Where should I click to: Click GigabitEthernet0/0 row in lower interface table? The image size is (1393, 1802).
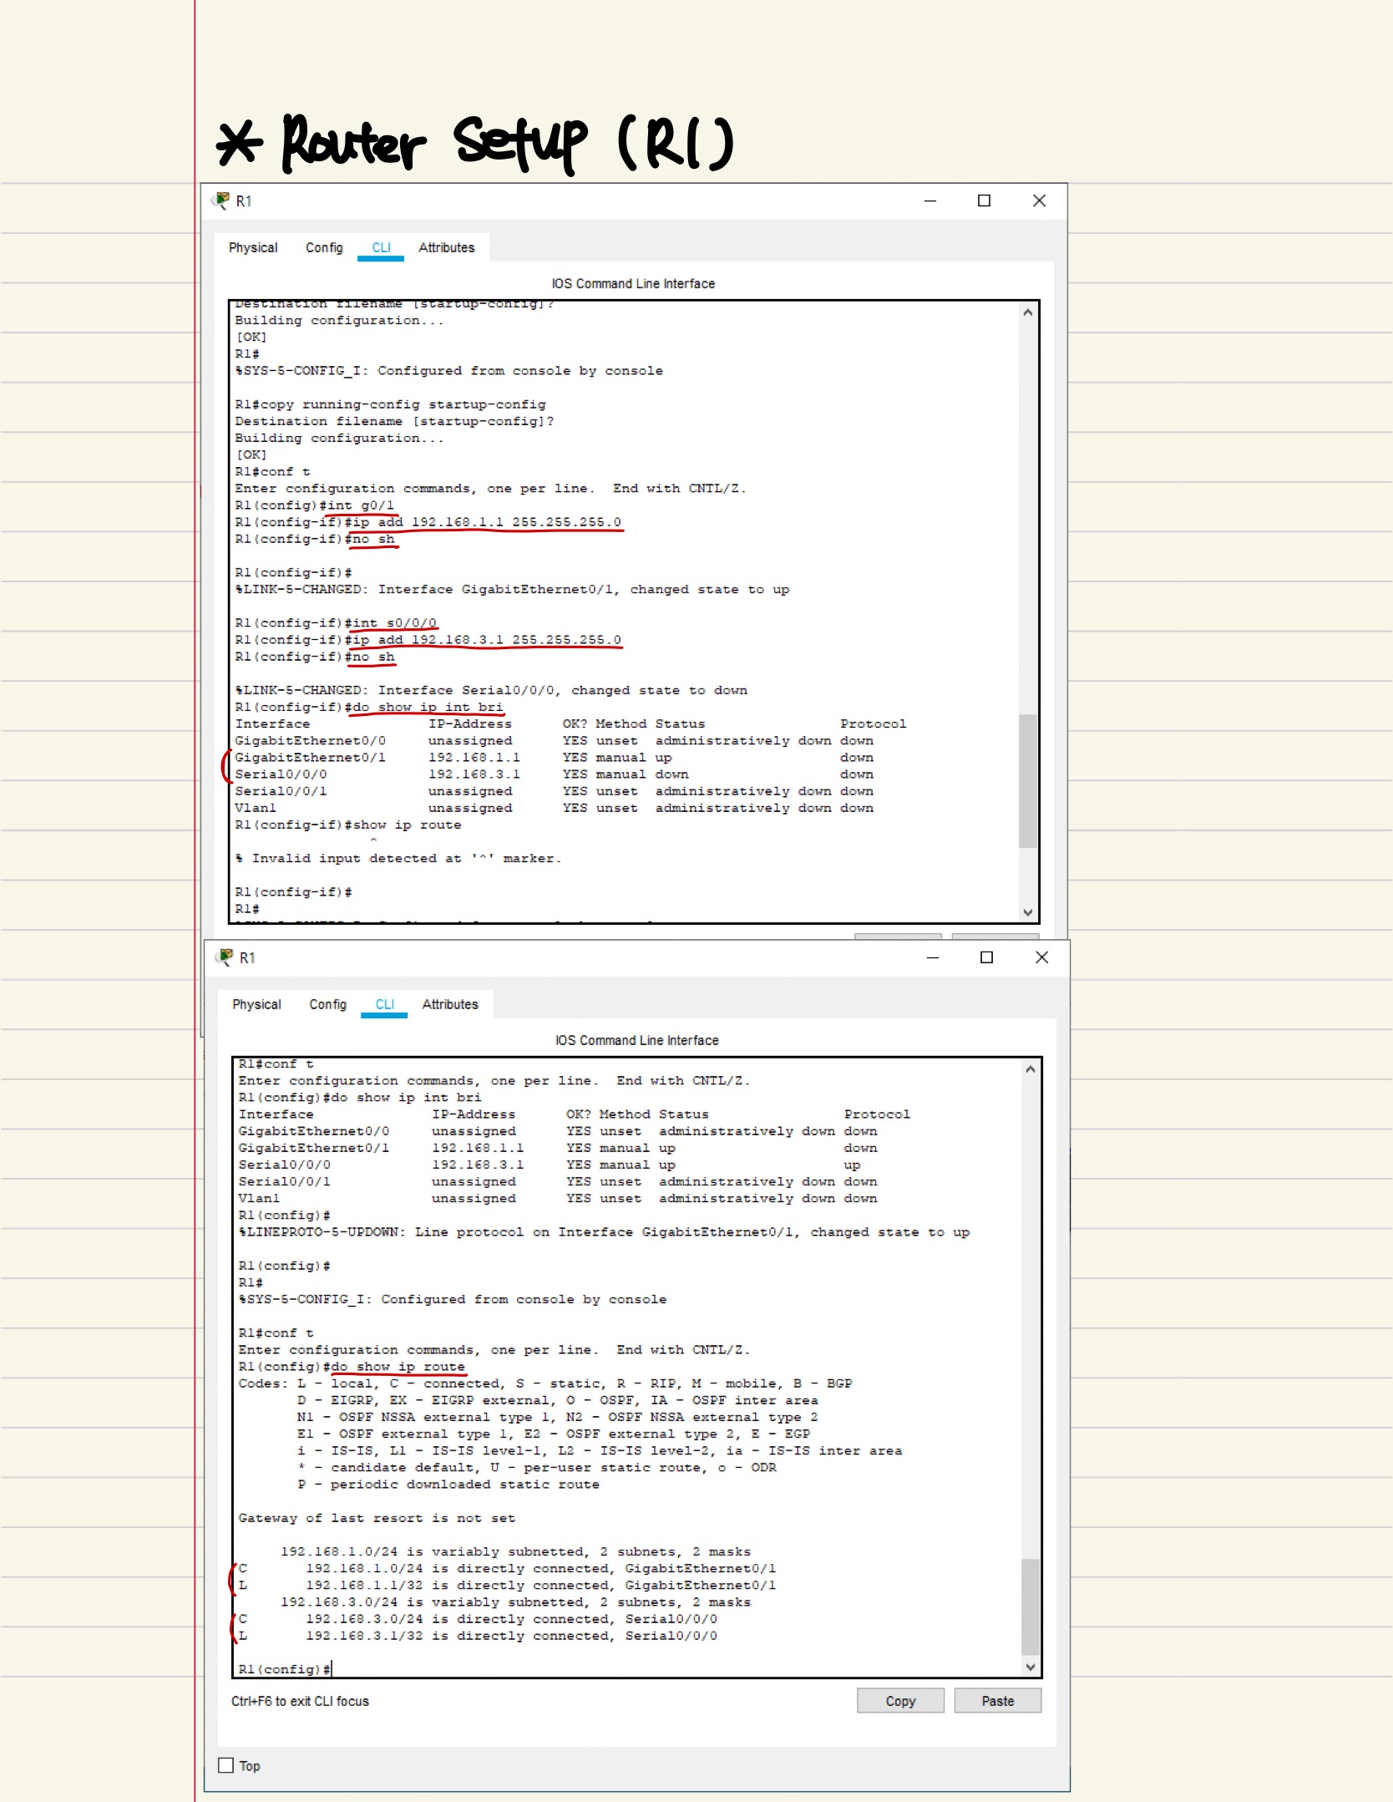(x=558, y=1131)
